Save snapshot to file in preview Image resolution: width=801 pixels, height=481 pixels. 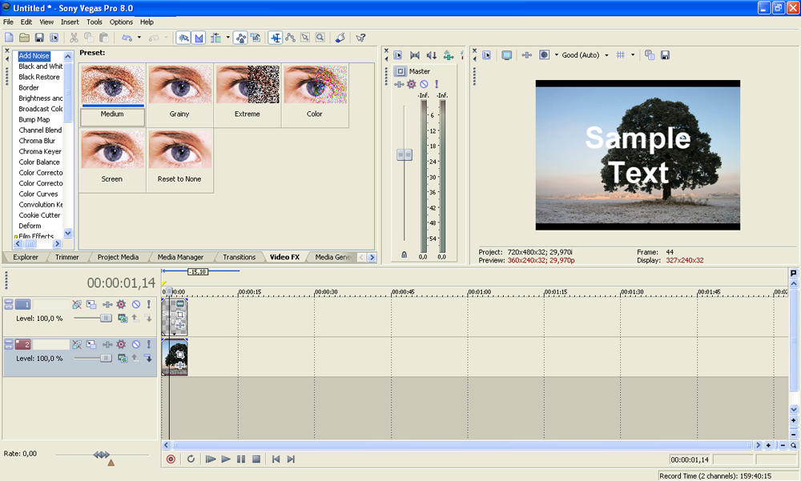[x=665, y=55]
